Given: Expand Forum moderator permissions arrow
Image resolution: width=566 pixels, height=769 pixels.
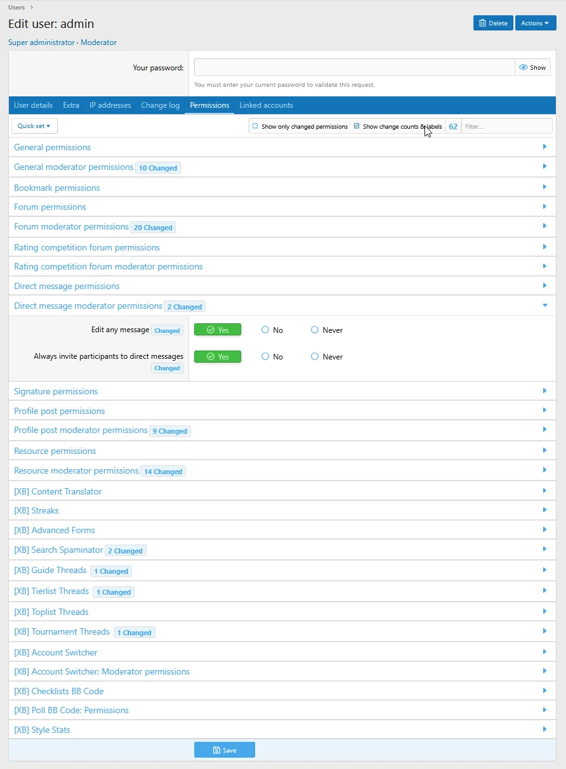Looking at the screenshot, I should coord(544,226).
